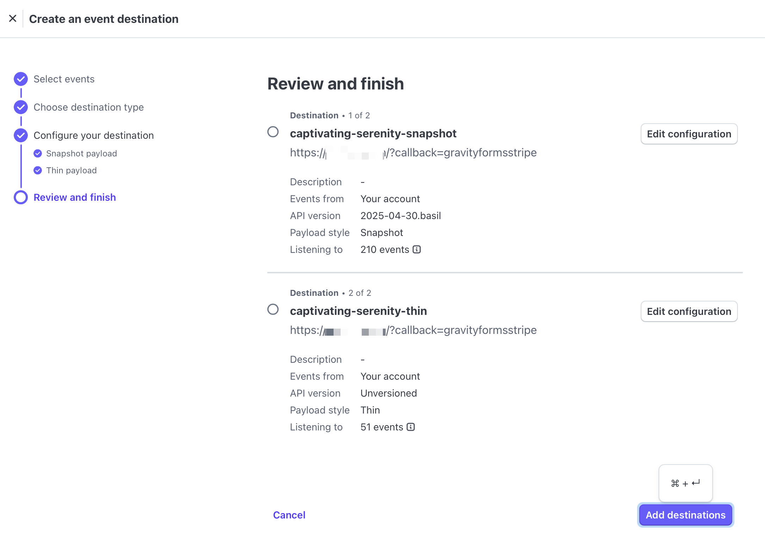Edit configuration for captivating-serenity-snapshot
The image size is (765, 541).
[x=689, y=134]
